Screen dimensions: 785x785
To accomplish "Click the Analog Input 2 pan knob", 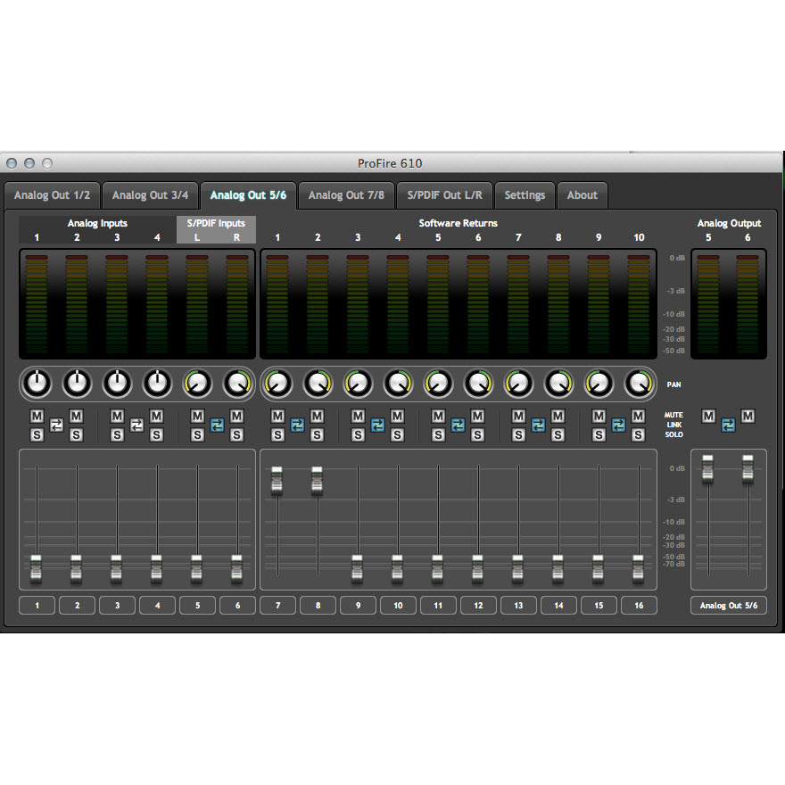I will (77, 384).
